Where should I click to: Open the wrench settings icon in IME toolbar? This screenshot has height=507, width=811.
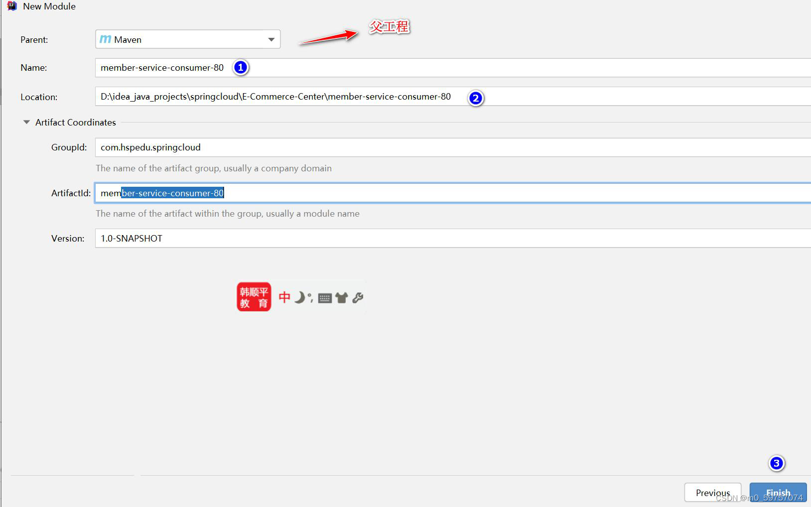pyautogui.click(x=358, y=298)
